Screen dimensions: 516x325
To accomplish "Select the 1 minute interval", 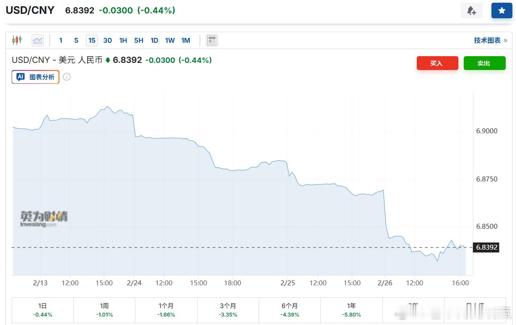I will click(x=61, y=41).
